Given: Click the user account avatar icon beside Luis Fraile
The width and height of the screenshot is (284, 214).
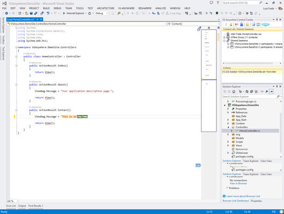Looking at the screenshot, I should pyautogui.click(x=281, y=9).
